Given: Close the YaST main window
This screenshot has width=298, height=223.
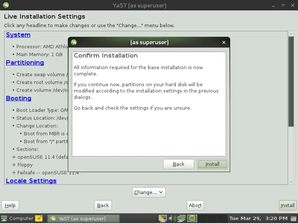Looking at the screenshot, I should coord(293,5).
